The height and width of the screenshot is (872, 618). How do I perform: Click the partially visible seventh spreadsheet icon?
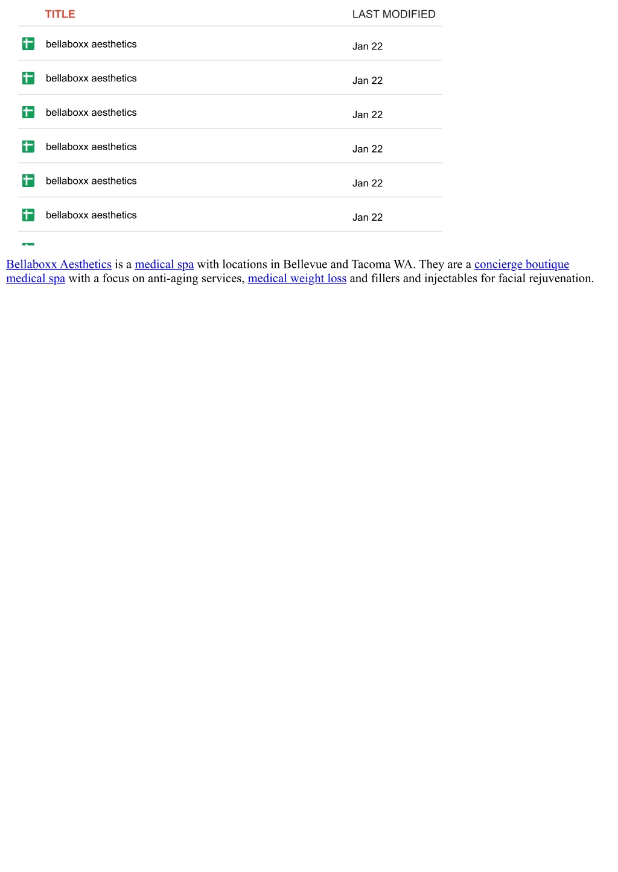pyautogui.click(x=28, y=244)
